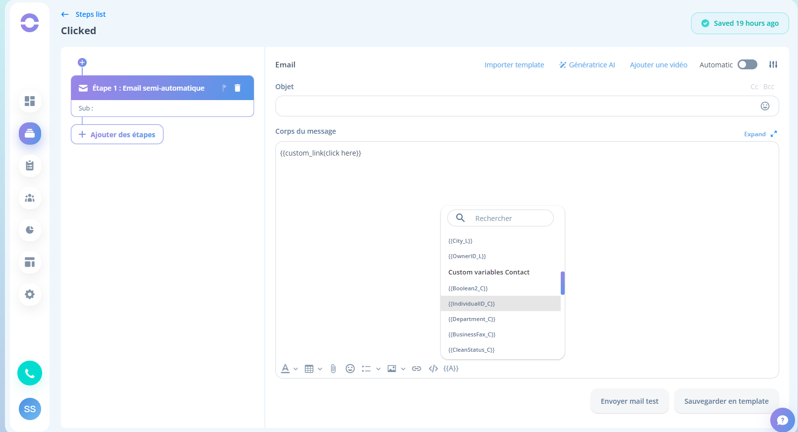This screenshot has height=432, width=798.
Task: Click the variables list scrollbar thumb
Action: click(x=563, y=283)
